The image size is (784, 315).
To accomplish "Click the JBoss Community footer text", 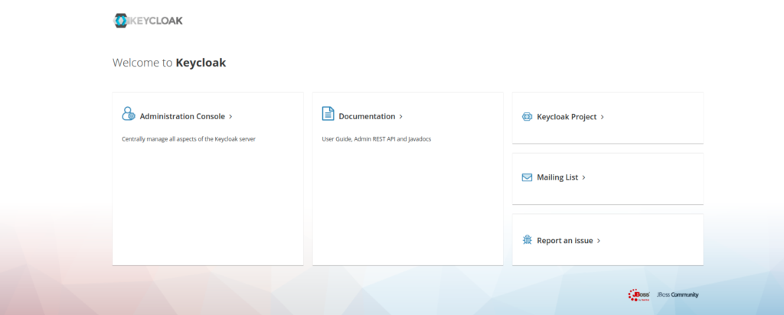I will point(677,295).
